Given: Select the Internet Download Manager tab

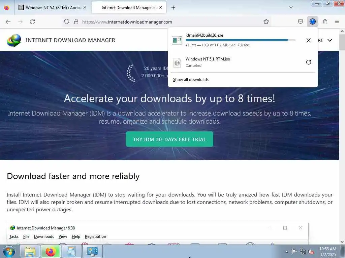Looking at the screenshot, I should [x=129, y=7].
